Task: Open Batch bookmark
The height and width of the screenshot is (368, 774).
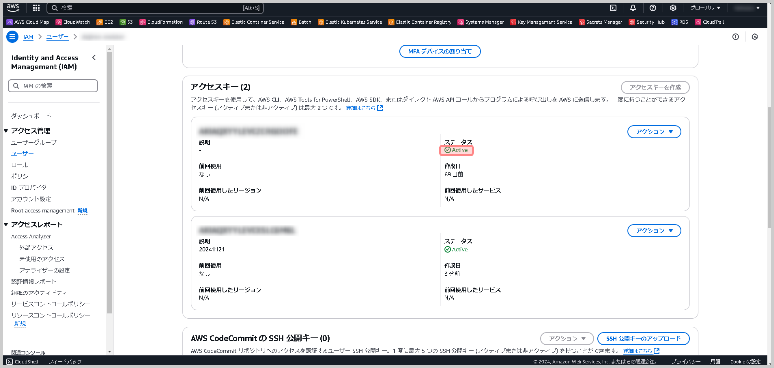Action: point(301,22)
